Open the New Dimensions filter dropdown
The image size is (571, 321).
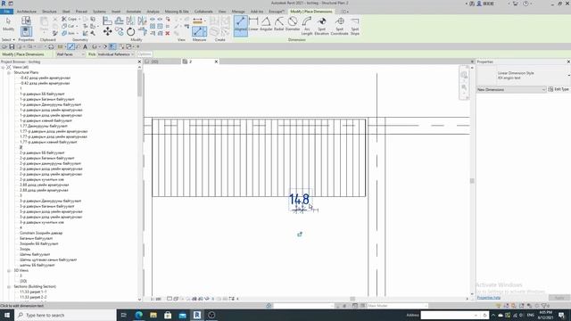pyautogui.click(x=511, y=89)
